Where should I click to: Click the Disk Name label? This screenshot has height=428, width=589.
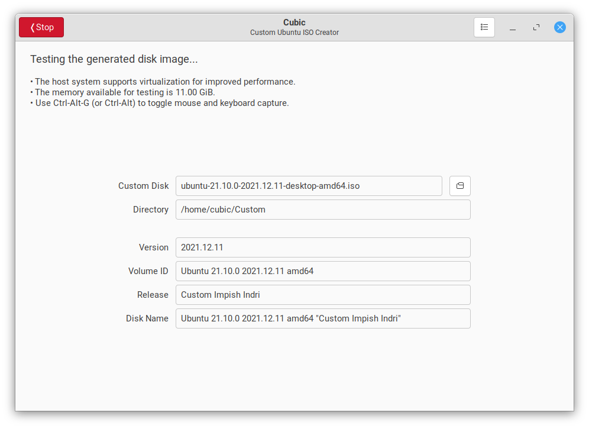coord(147,318)
